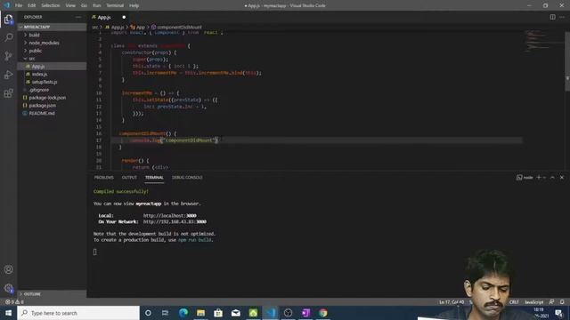The image size is (570, 320).
Task: Open the Terminal menu
Action: [115, 5]
